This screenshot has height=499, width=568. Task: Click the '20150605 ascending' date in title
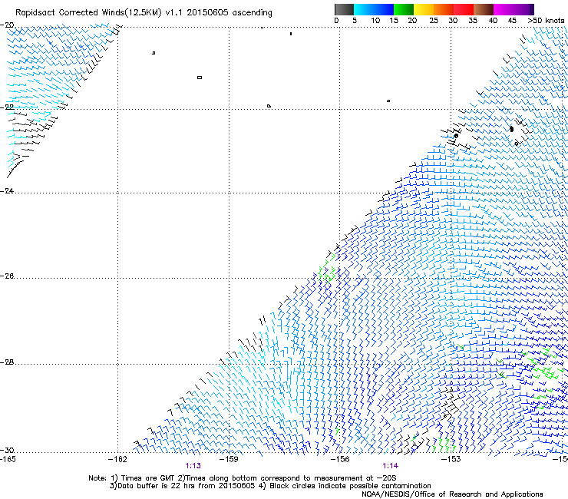(x=230, y=13)
